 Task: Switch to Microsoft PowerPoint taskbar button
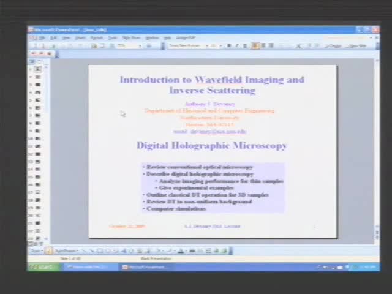[x=145, y=267]
